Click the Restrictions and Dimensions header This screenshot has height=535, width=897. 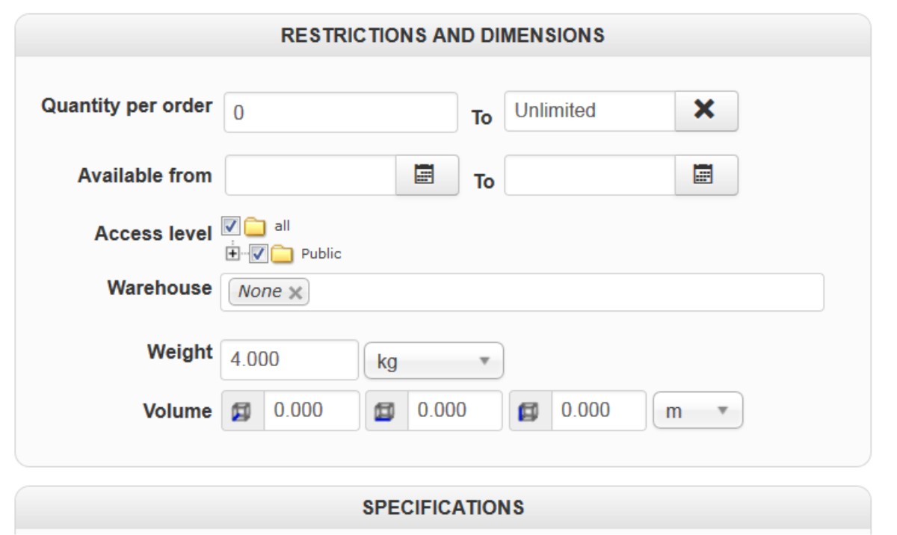pyautogui.click(x=443, y=35)
